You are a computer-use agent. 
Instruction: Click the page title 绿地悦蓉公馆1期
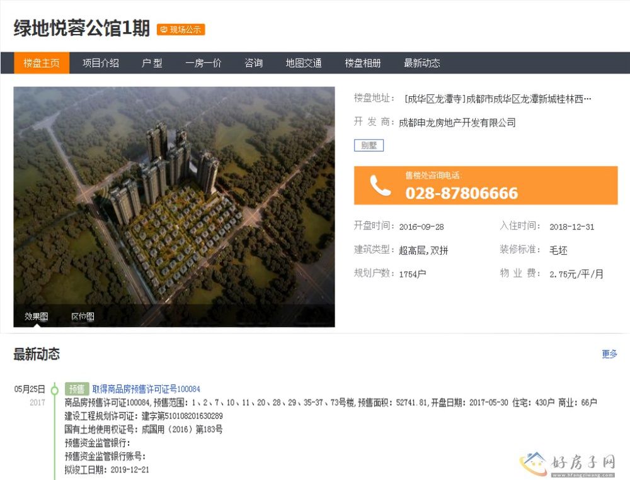coord(82,28)
